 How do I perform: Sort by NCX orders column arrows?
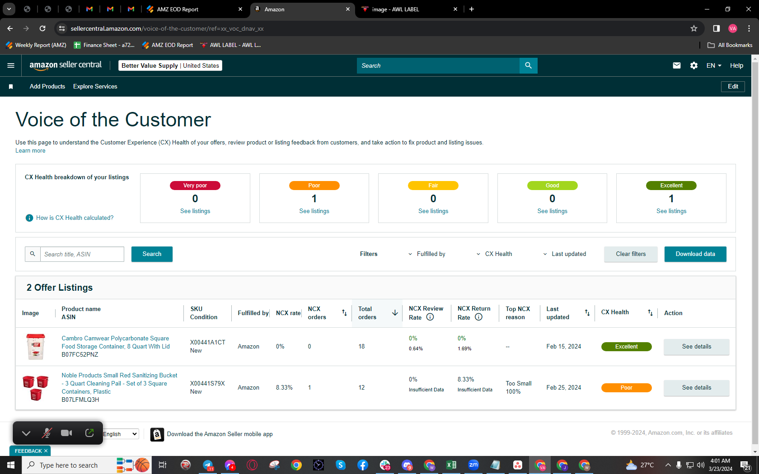(344, 313)
